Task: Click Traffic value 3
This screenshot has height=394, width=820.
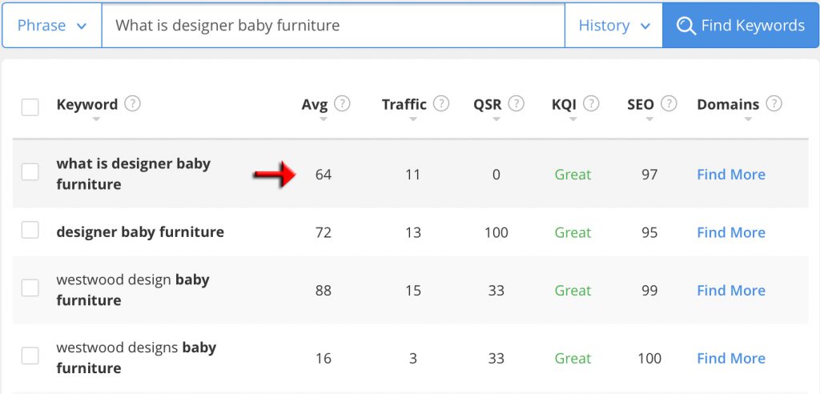Action: click(413, 359)
